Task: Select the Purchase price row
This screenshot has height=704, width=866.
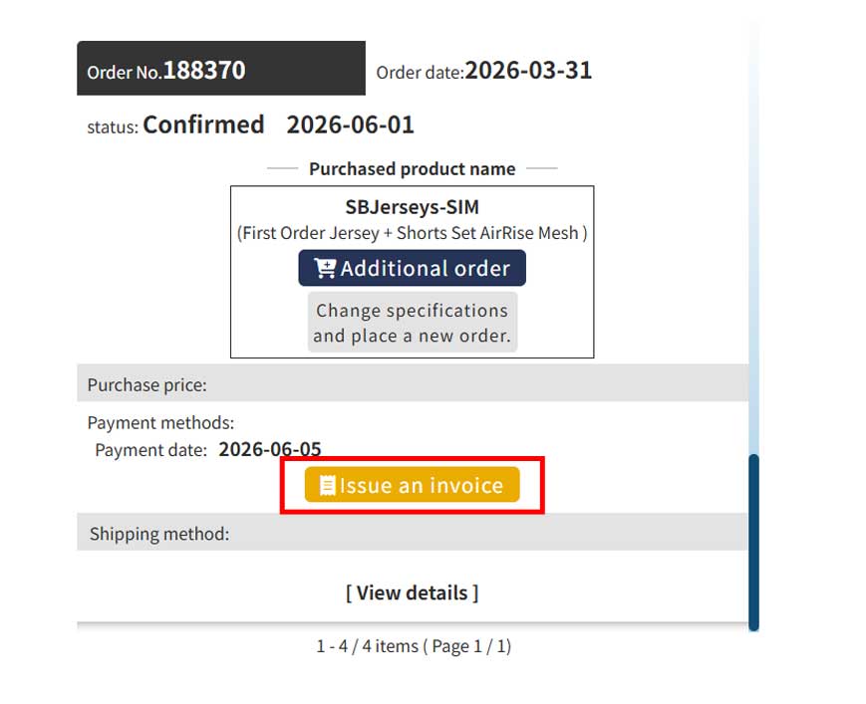Action: point(413,383)
